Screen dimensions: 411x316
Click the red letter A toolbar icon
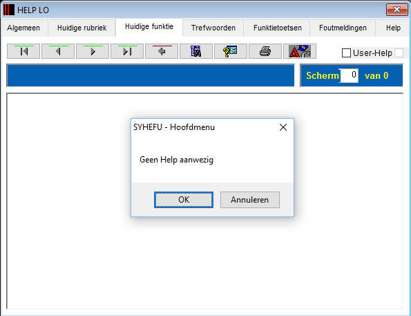tap(300, 51)
